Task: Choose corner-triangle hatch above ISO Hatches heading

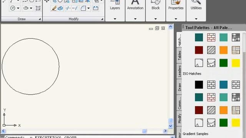Action: [x=199, y=63]
